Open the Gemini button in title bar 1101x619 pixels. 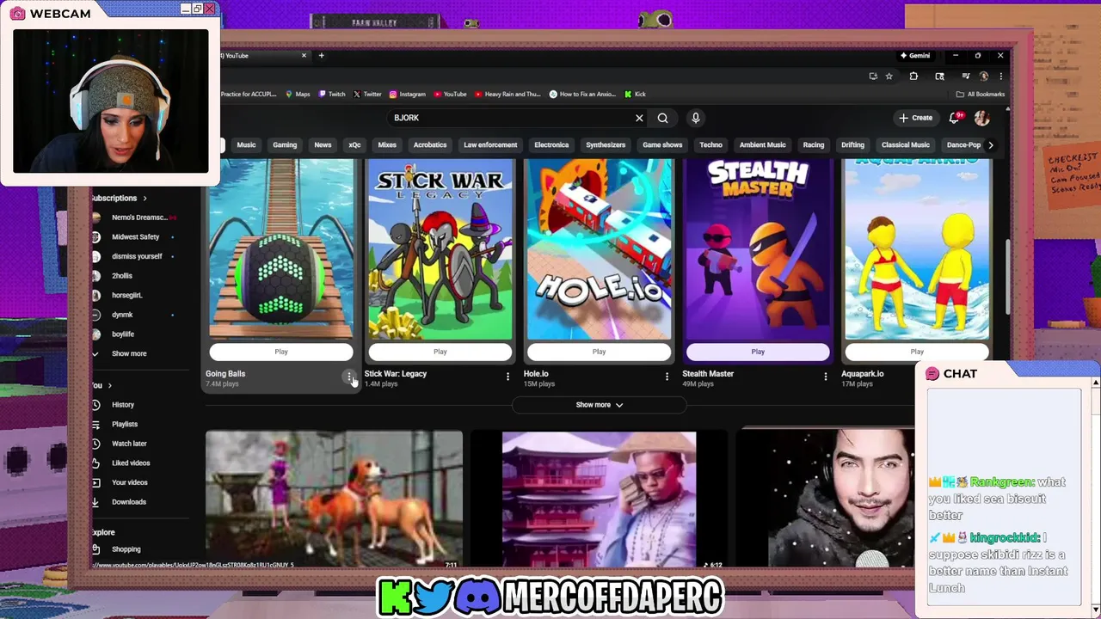(x=914, y=56)
